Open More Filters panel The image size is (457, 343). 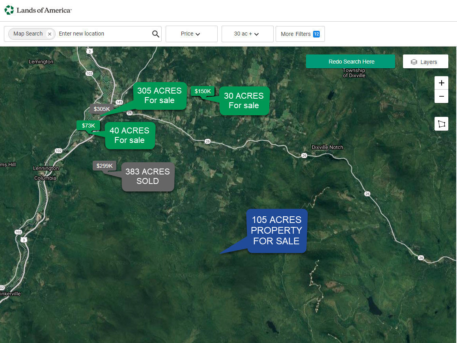pyautogui.click(x=300, y=34)
